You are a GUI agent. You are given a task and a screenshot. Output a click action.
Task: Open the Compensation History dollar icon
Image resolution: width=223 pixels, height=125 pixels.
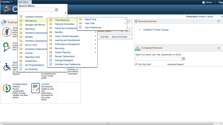pyautogui.click(x=7, y=88)
